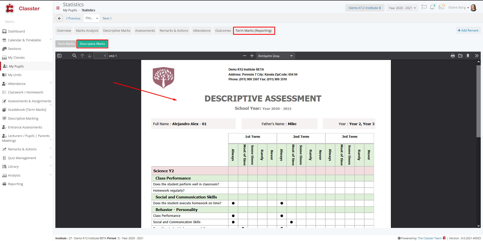Click the scrollbar up arrow
Viewport: 483px width, 241px height.
pos(478,62)
